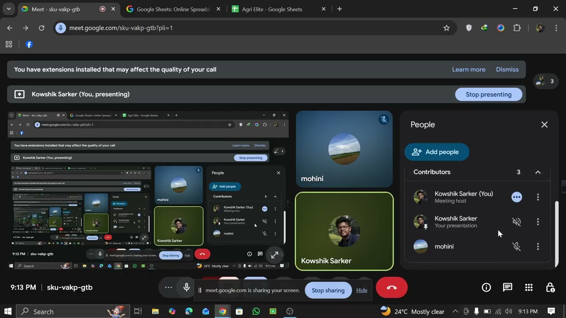This screenshot has height=318, width=566.
Task: Click the Windows taskbar Search box
Action: (x=73, y=311)
